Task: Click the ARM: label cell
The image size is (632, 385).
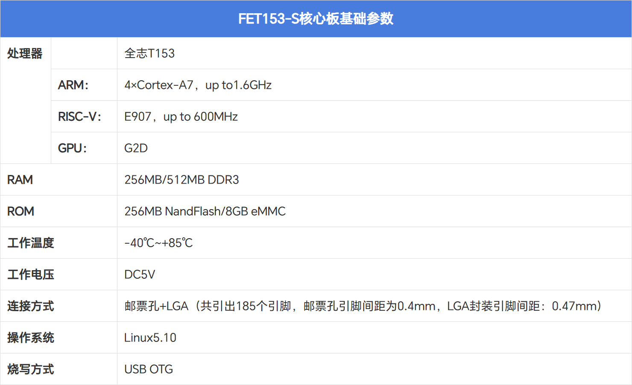Action: pyautogui.click(x=73, y=85)
